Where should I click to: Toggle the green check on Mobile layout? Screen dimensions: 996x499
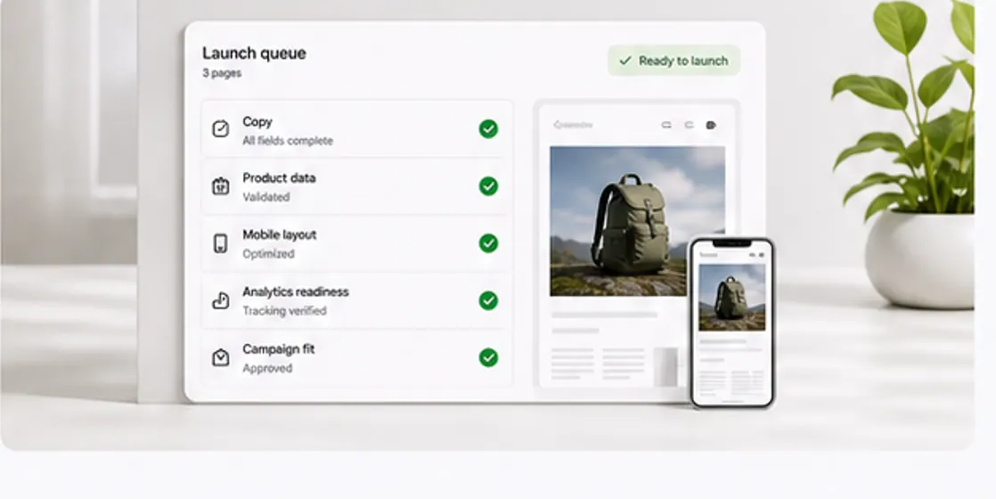(x=488, y=243)
